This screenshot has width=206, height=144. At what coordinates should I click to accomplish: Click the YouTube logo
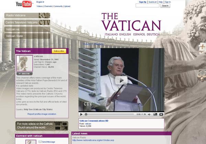[x=24, y=4]
